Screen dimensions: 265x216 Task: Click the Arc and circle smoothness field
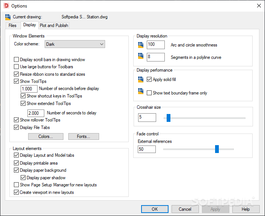[x=156, y=45]
